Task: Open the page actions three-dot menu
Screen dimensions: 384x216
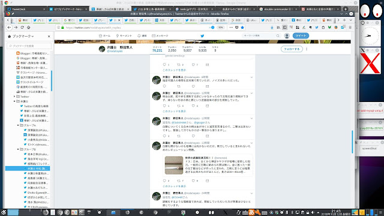Action: point(231,28)
